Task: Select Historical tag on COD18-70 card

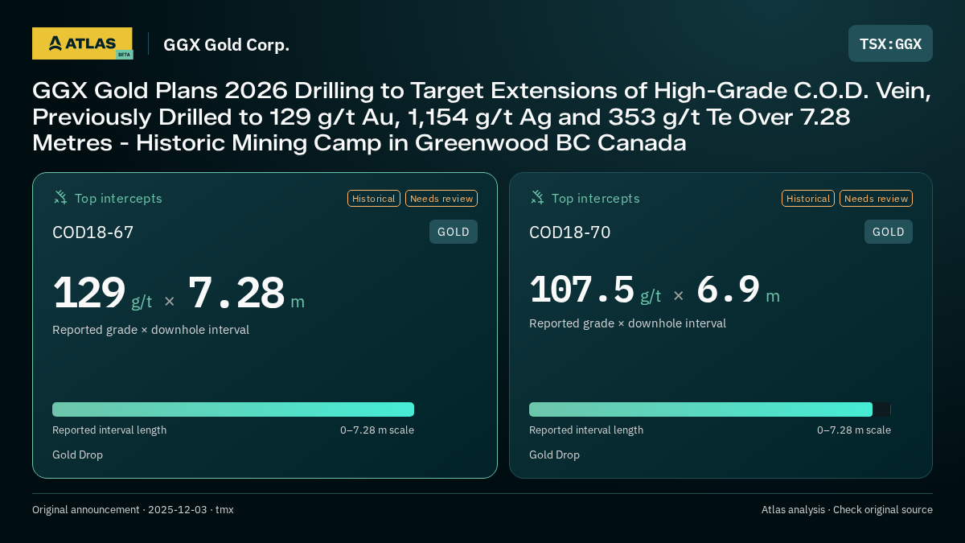Action: pos(808,198)
